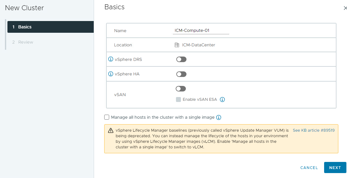Click the vSphere DRS info icon
Screen dimensions: 347x178
(x=110, y=59)
